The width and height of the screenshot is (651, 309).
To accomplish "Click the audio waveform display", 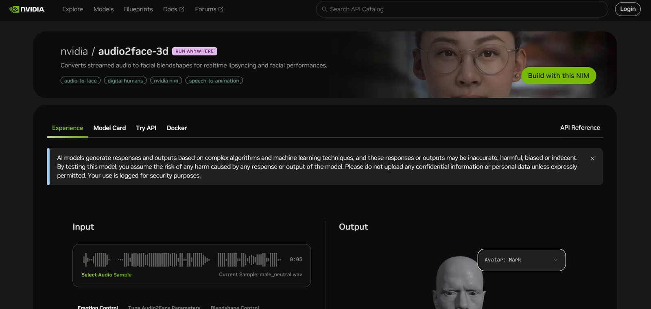I will tap(182, 259).
